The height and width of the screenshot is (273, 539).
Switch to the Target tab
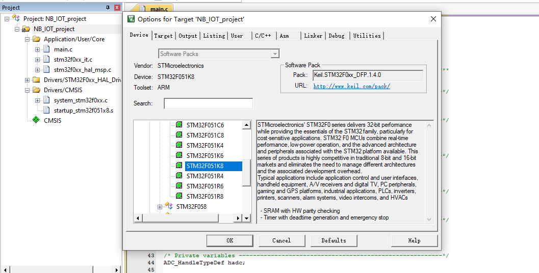click(x=163, y=36)
